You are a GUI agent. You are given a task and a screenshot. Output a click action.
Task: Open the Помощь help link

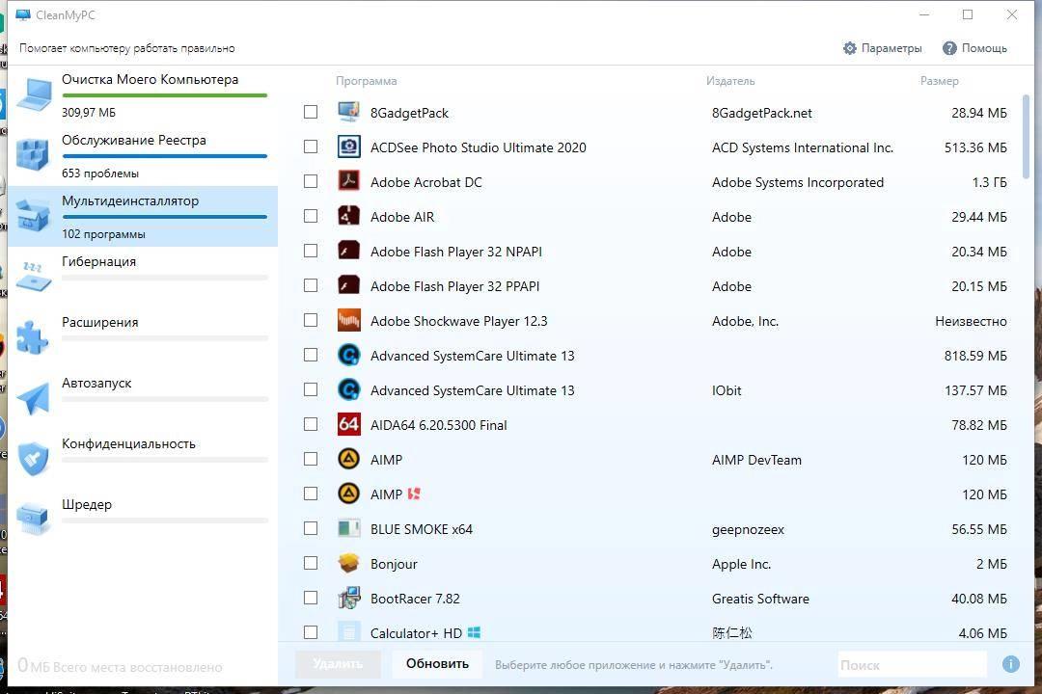[974, 48]
